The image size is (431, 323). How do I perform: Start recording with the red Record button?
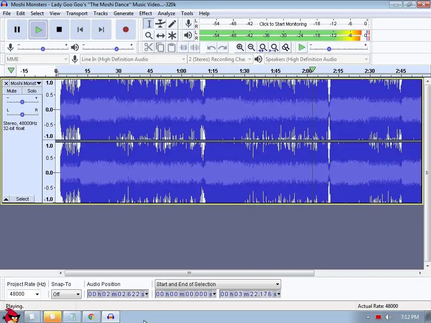click(x=125, y=29)
